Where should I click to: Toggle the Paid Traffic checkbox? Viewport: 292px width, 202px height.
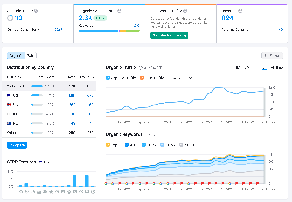point(142,78)
